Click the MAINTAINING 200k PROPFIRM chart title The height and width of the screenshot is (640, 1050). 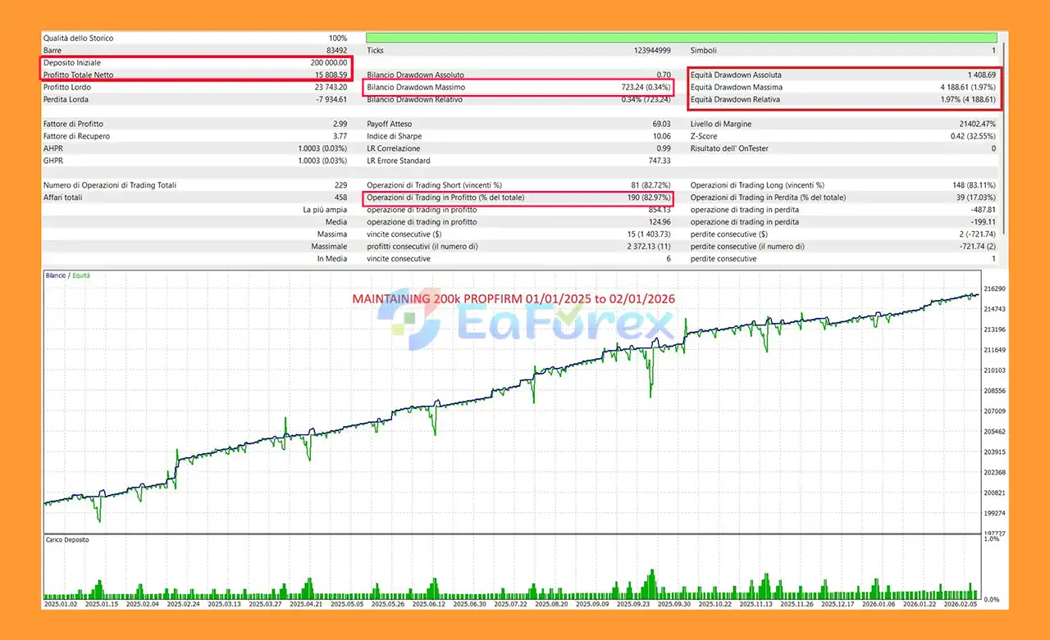[514, 299]
